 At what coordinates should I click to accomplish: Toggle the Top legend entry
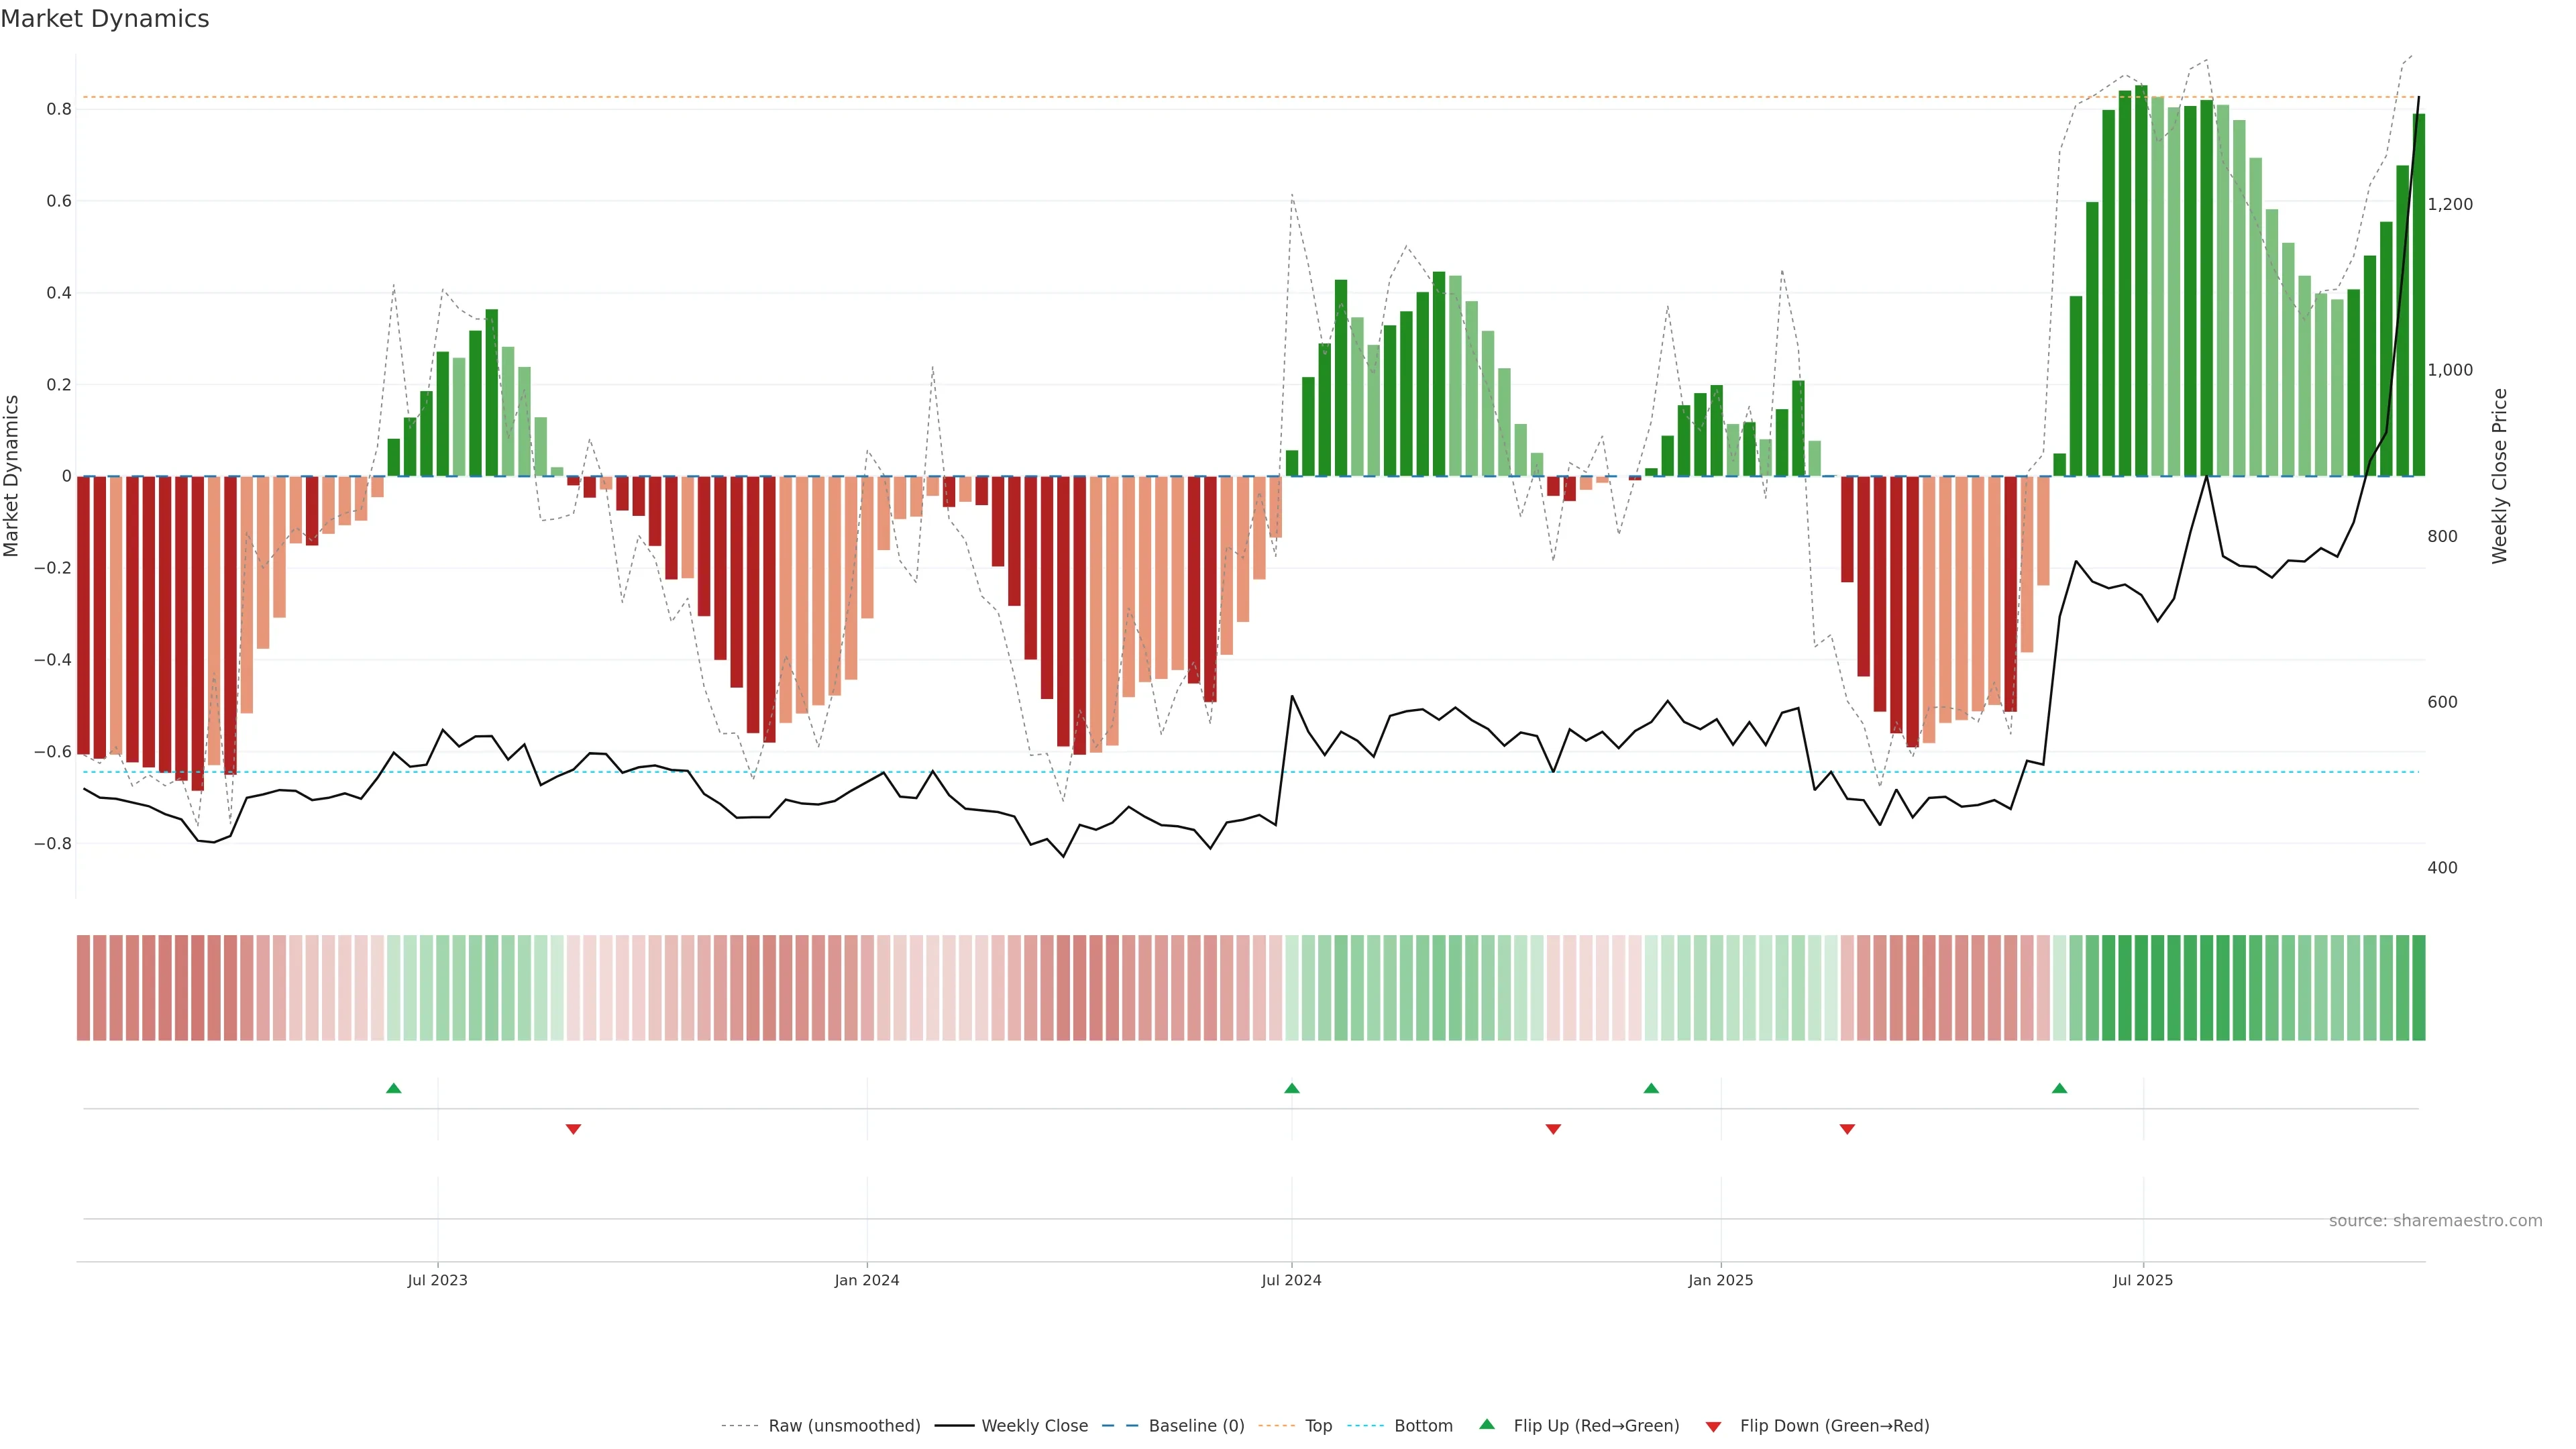[1318, 1426]
